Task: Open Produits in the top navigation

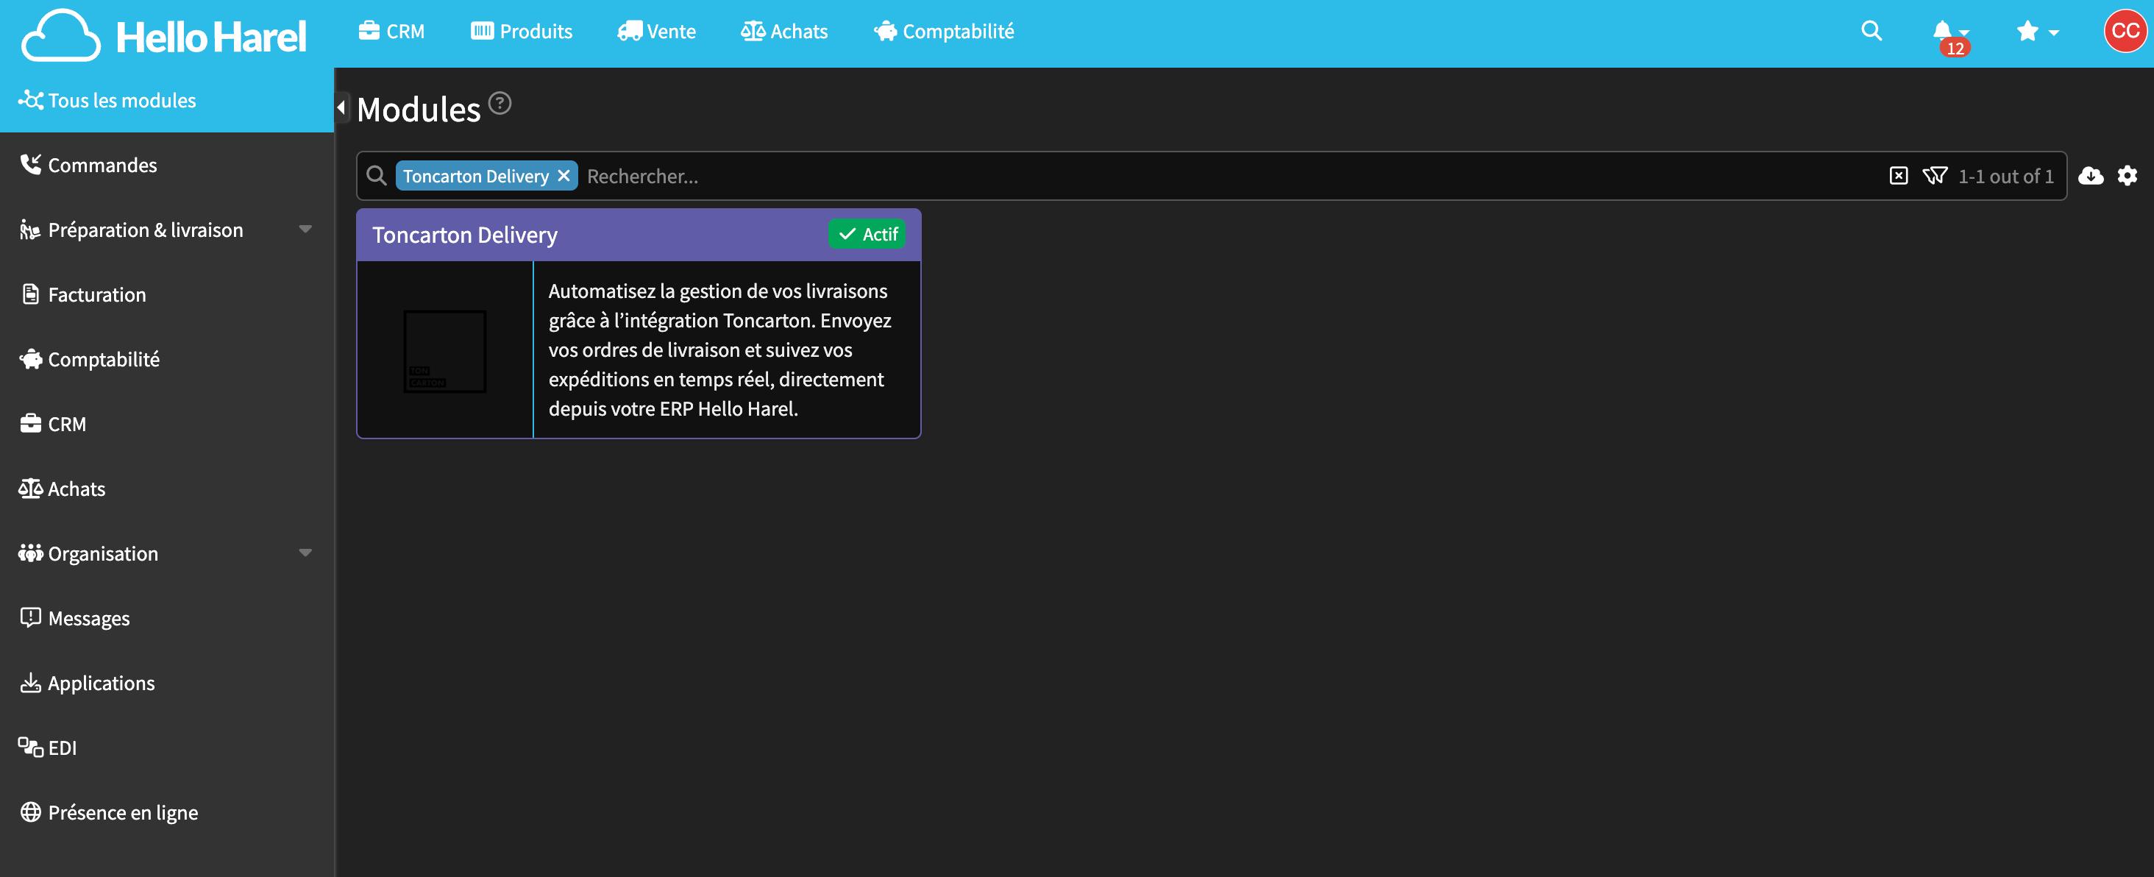Action: 522,32
